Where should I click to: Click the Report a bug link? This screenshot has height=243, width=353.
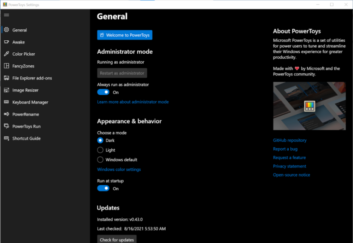click(285, 149)
